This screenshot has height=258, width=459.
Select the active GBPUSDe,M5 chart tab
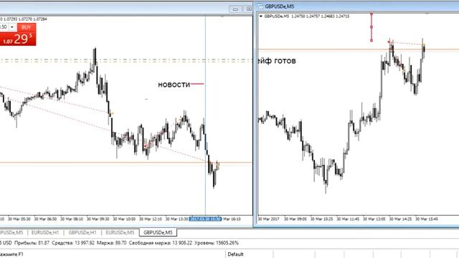click(158, 232)
